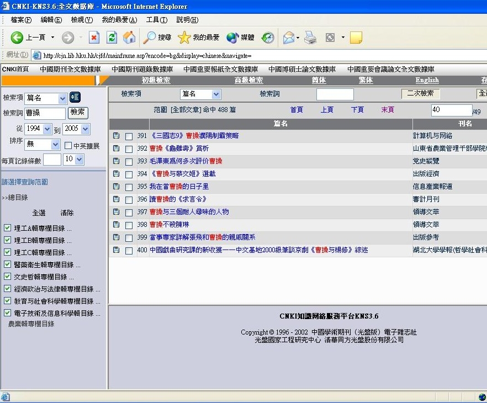Uncheck 文史哲輯專欄目錄 checkbox
Image resolution: width=487 pixels, height=403 pixels.
(x=8, y=277)
